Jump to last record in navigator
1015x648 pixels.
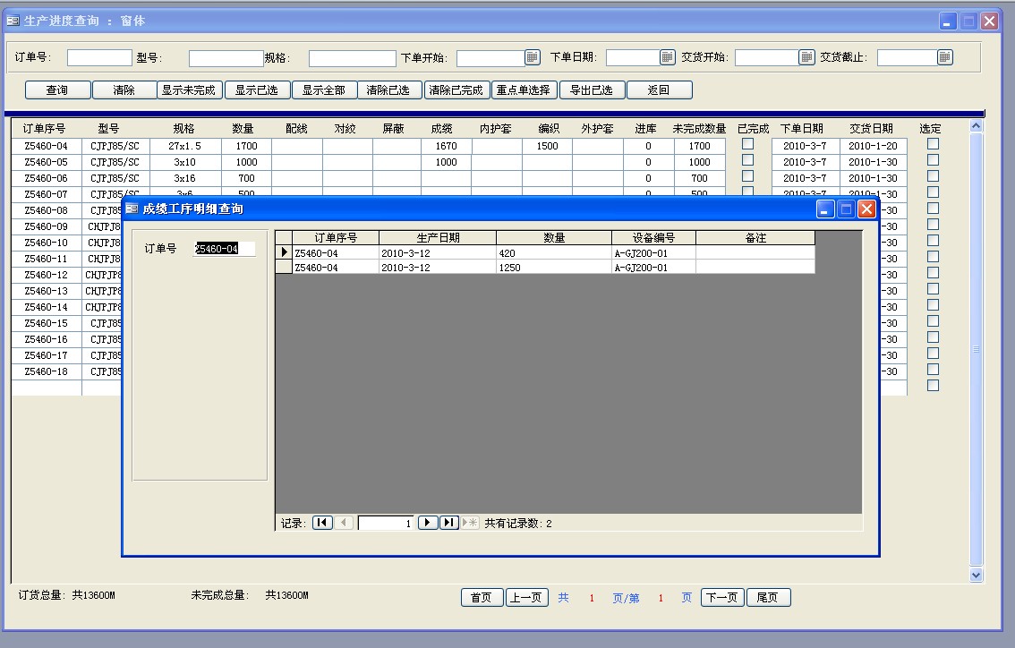pyautogui.click(x=448, y=523)
